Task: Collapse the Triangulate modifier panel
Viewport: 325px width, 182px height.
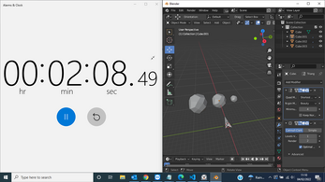Action: [x=286, y=90]
